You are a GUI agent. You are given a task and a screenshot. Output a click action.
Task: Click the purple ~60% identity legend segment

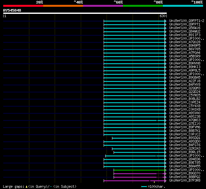click(103, 6)
